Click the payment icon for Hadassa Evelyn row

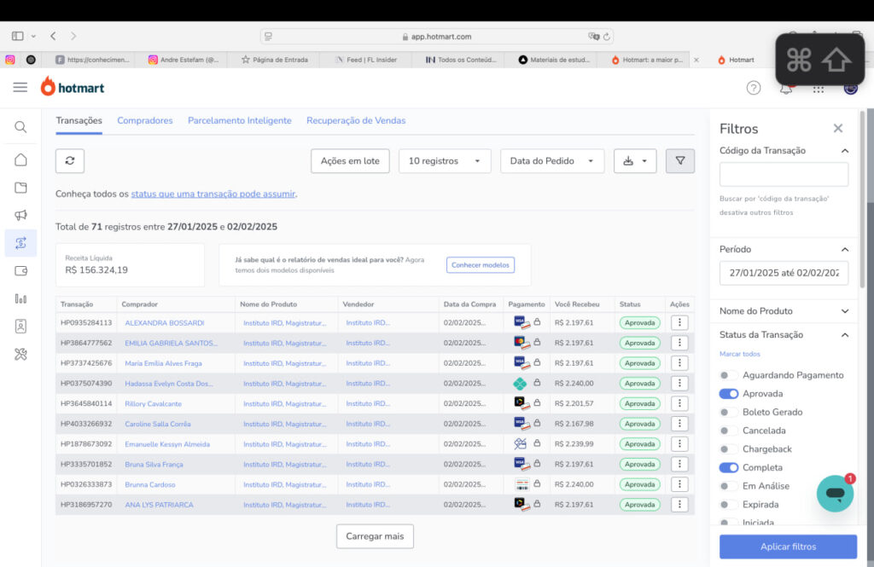click(x=520, y=383)
